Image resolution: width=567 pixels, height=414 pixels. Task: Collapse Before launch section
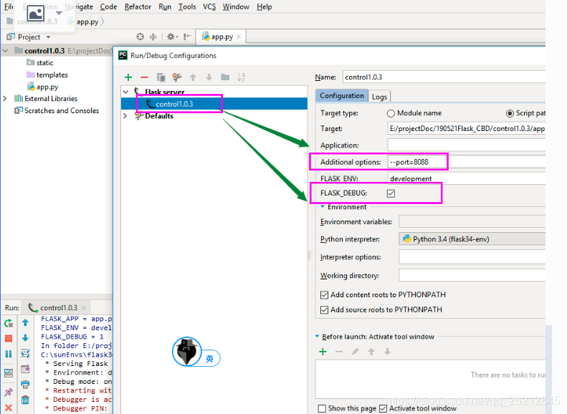pyautogui.click(x=317, y=337)
